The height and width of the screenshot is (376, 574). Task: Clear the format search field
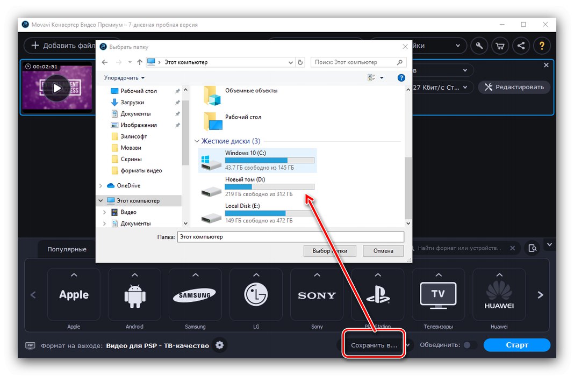(x=513, y=248)
